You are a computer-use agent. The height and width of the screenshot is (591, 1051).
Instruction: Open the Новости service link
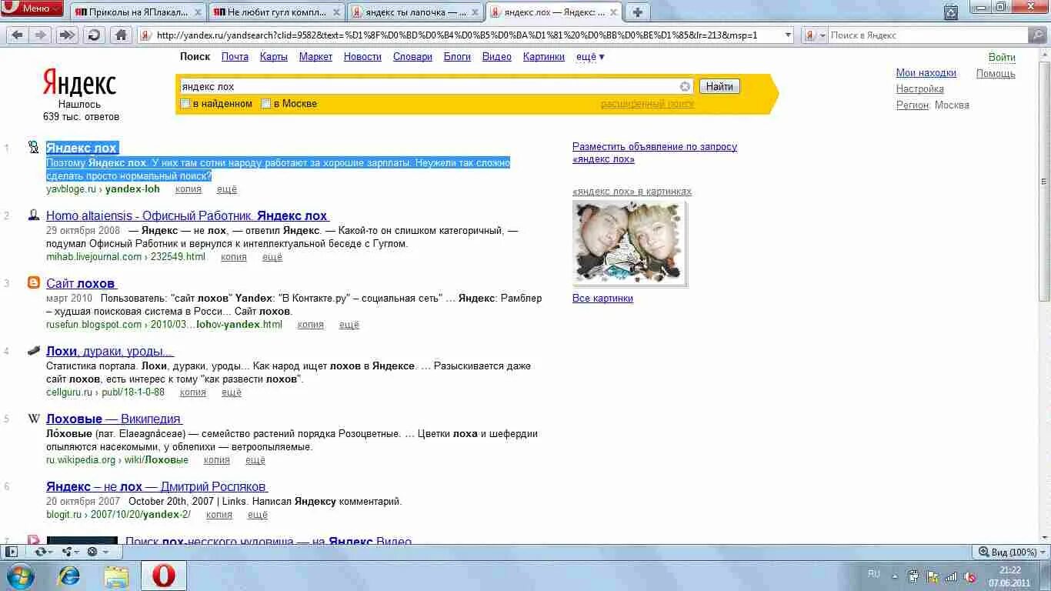362,57
